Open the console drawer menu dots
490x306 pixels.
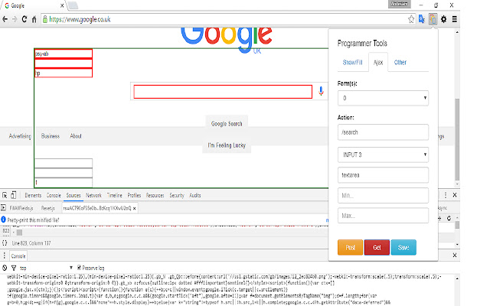point(4,256)
